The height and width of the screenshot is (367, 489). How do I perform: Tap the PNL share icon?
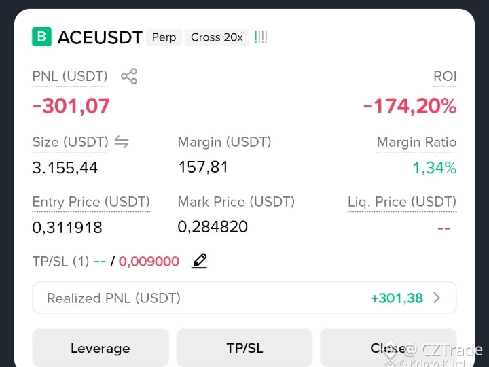[129, 76]
